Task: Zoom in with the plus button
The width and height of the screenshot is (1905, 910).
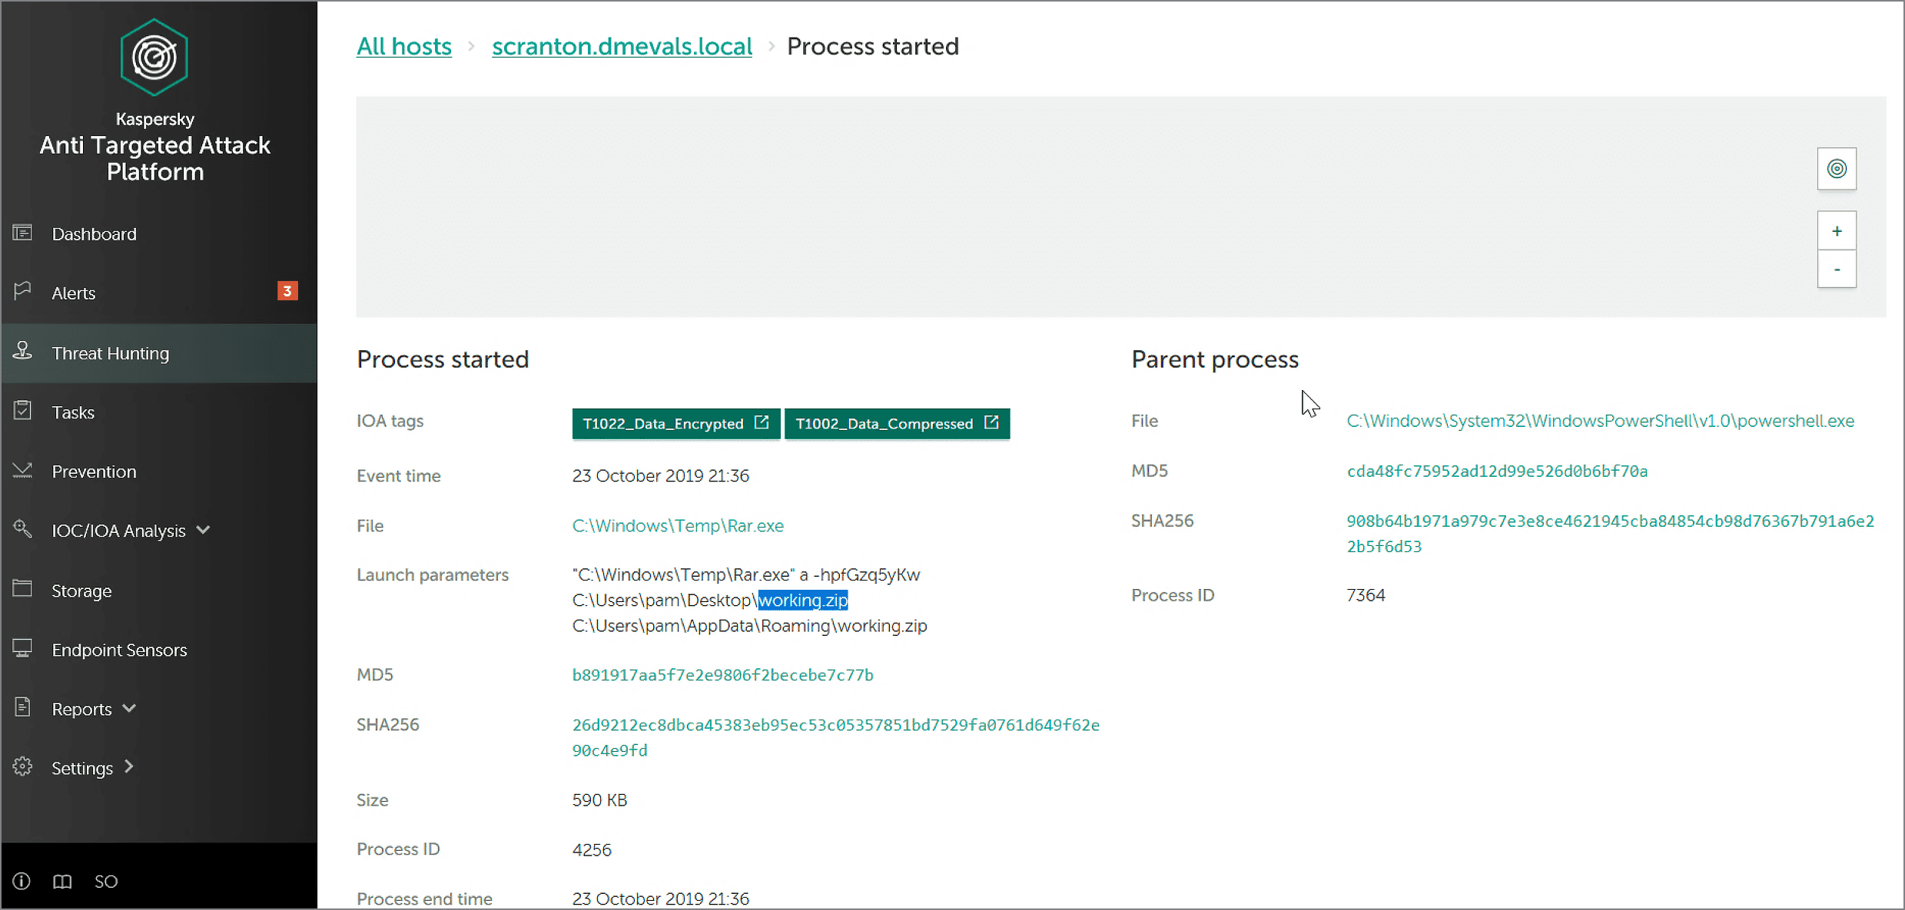Action: tap(1836, 231)
